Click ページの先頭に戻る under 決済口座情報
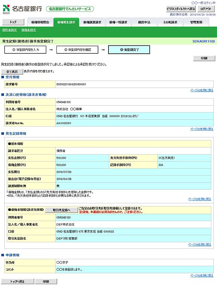The height and width of the screenshot is (287, 217). click(x=202, y=129)
